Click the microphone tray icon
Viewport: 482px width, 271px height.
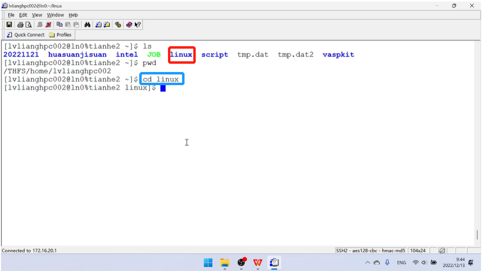click(388, 262)
